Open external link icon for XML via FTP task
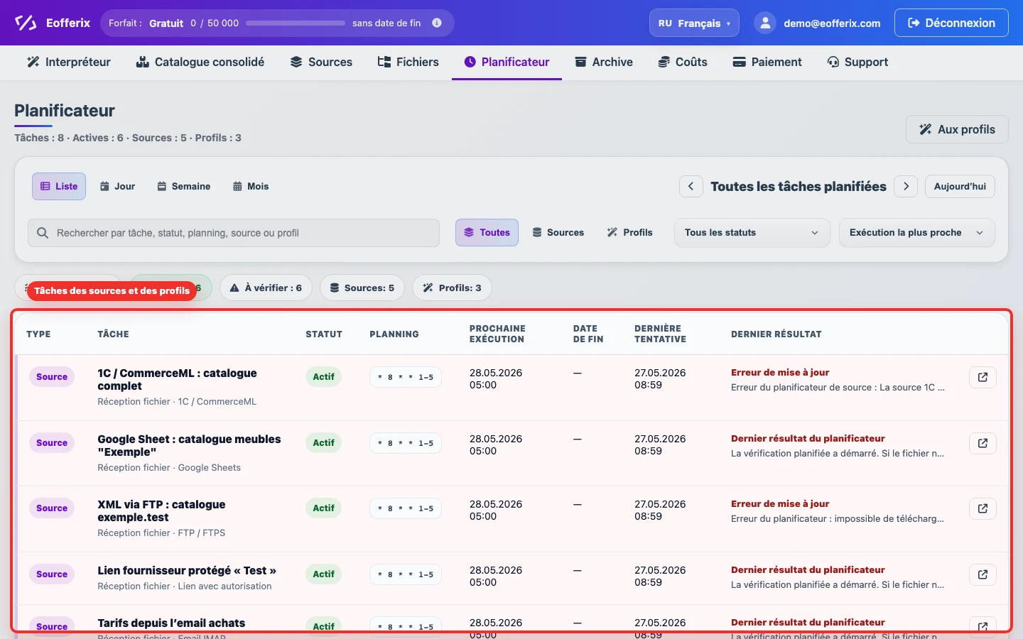 click(x=983, y=508)
